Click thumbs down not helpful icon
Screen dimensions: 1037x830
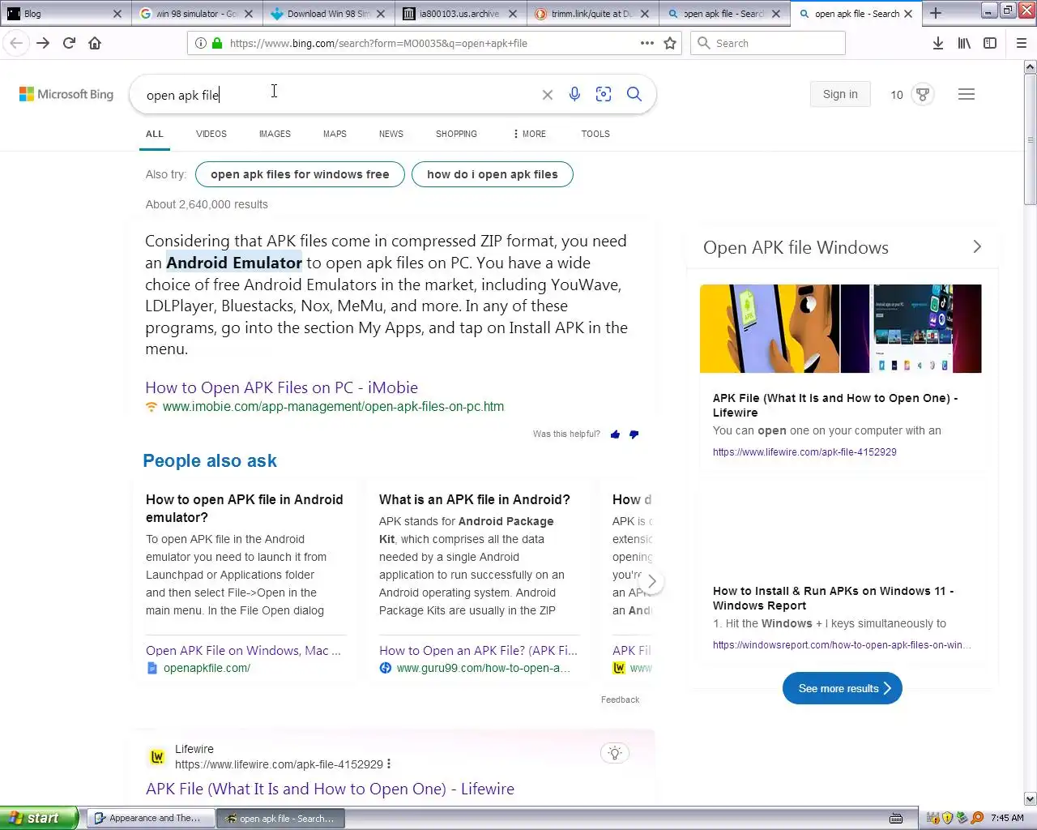point(634,434)
